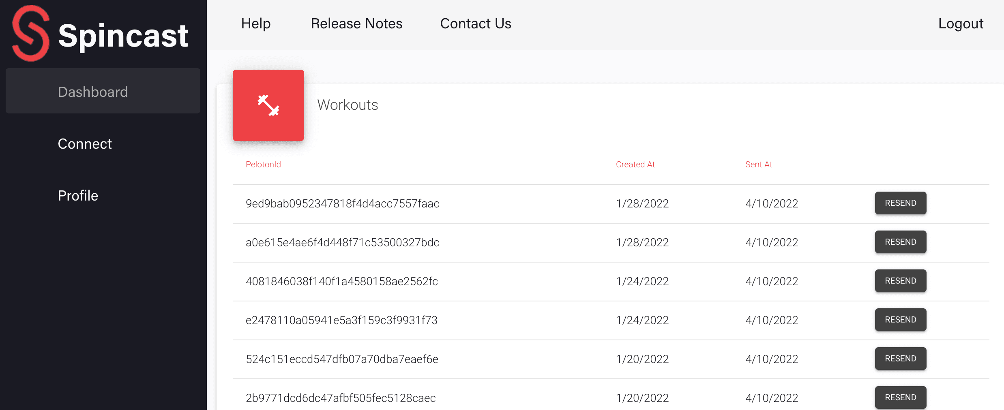Open the Profile sidebar item
The width and height of the screenshot is (1004, 410).
click(x=78, y=196)
